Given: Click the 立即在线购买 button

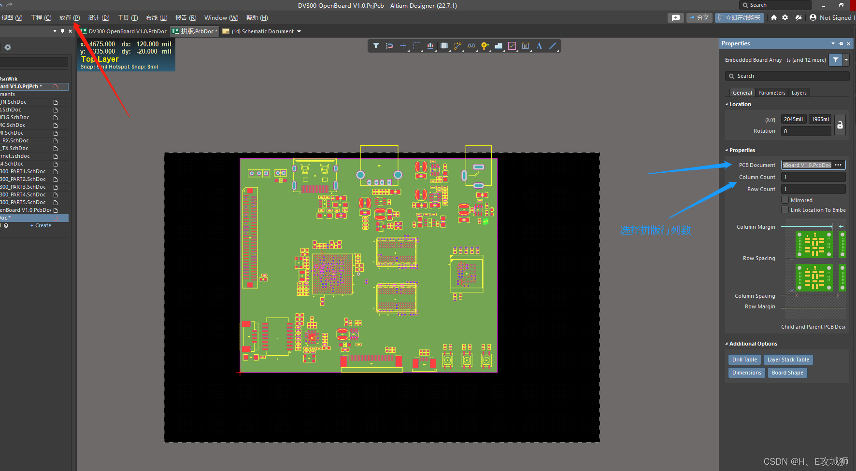Looking at the screenshot, I should [739, 17].
